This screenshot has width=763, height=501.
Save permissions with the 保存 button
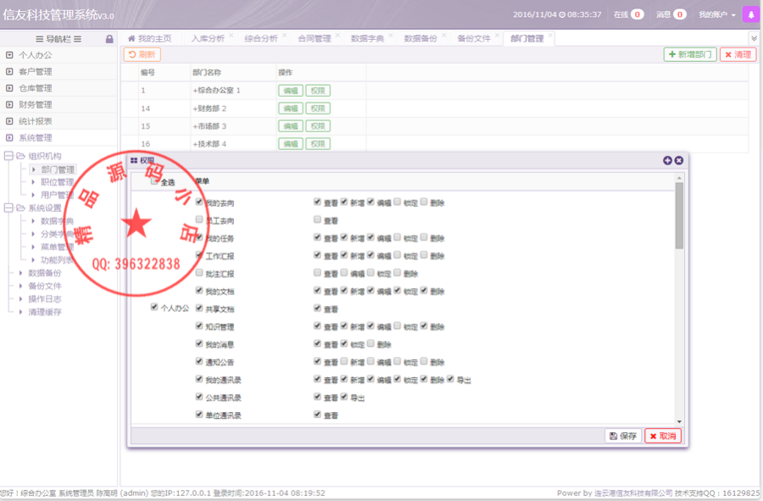tap(623, 436)
